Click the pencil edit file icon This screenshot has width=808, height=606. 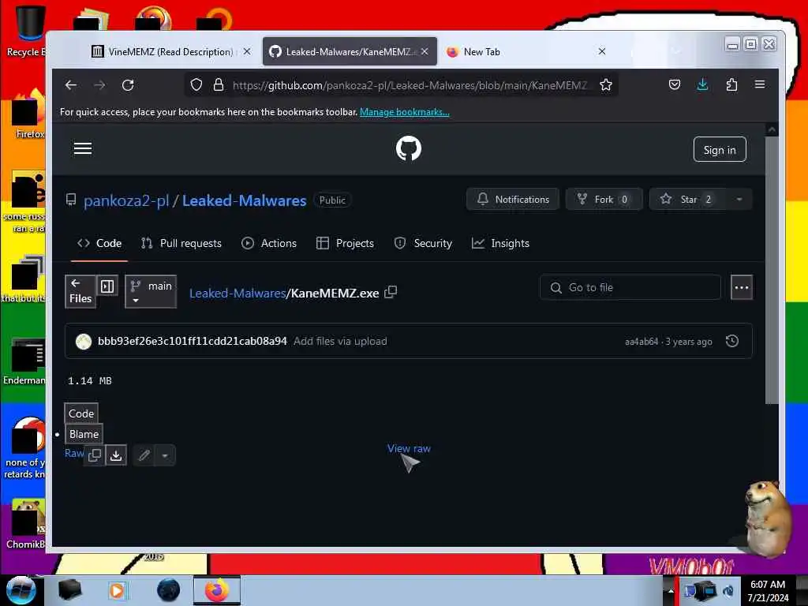(x=144, y=455)
